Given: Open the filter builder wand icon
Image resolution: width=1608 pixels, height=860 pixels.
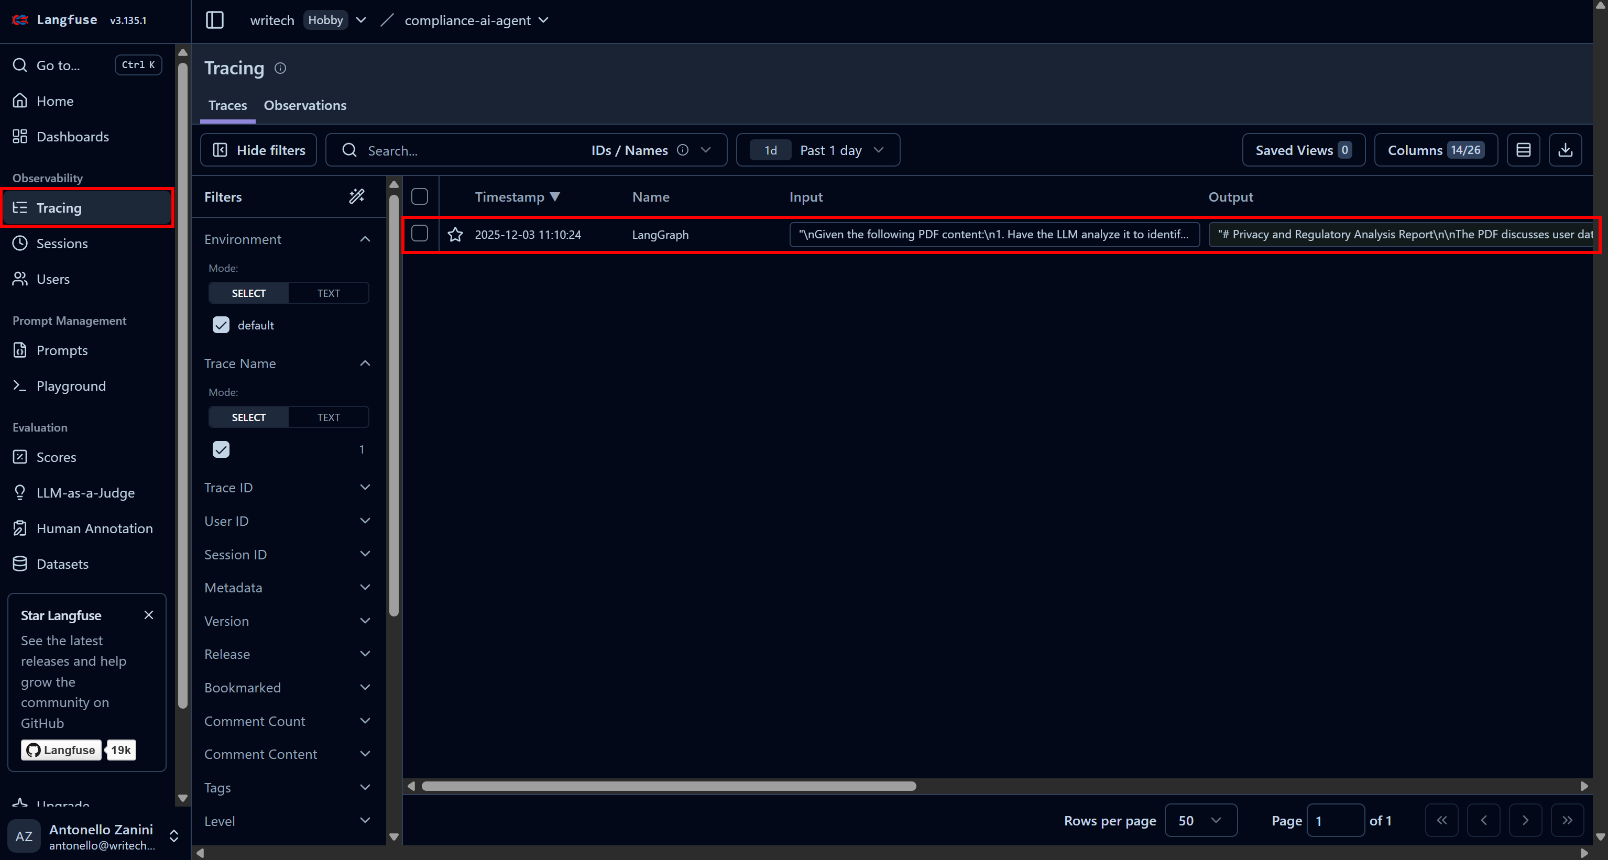Looking at the screenshot, I should [x=356, y=196].
